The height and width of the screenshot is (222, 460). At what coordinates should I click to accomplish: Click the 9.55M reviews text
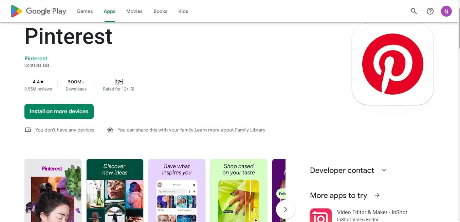coord(38,89)
